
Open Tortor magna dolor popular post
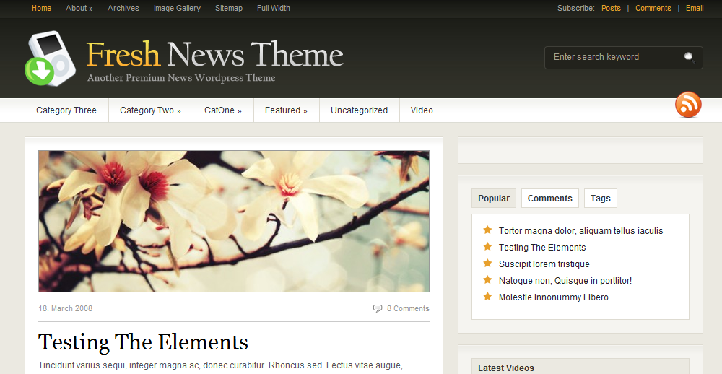tap(580, 231)
